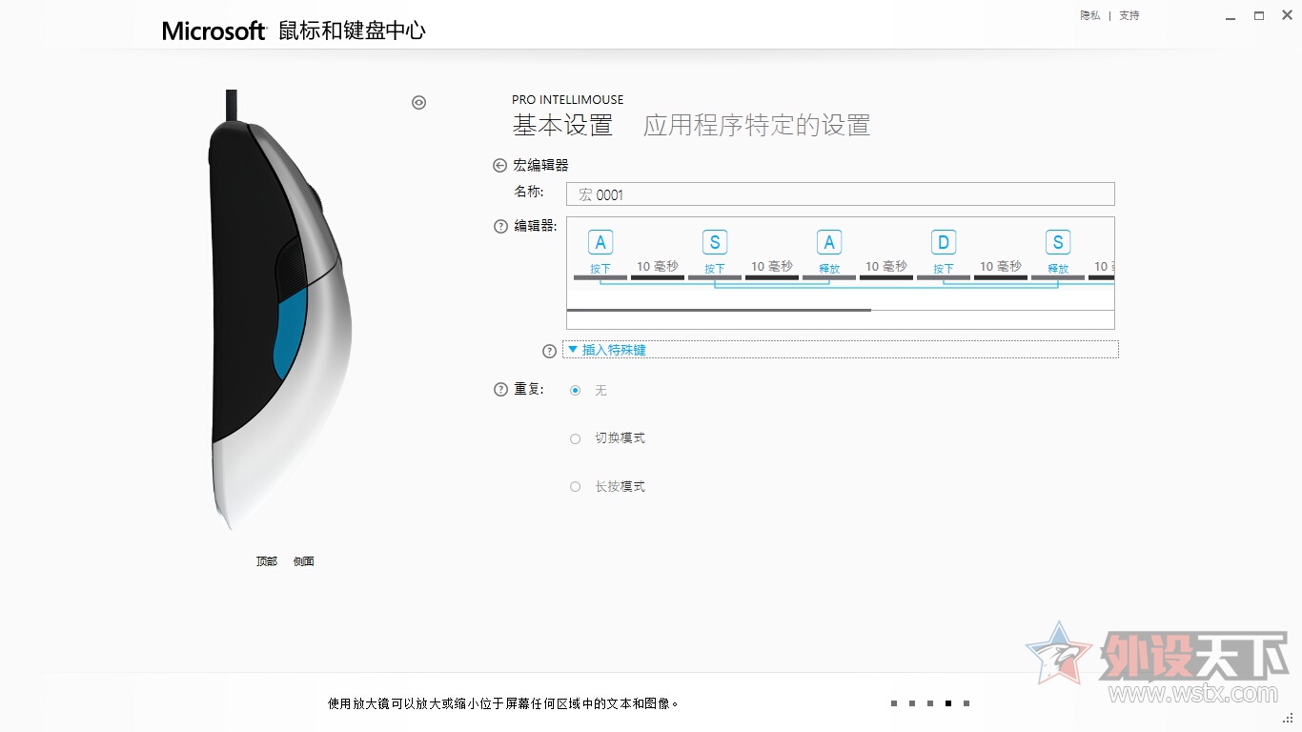Show the 顶部 view of the mouse

pos(267,561)
